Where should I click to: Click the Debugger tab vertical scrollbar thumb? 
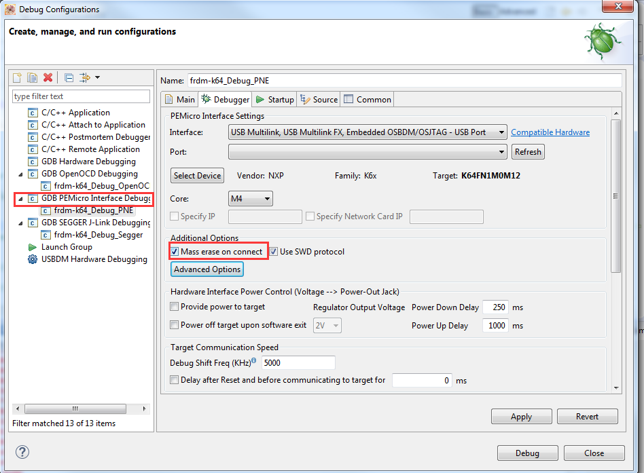pos(615,196)
